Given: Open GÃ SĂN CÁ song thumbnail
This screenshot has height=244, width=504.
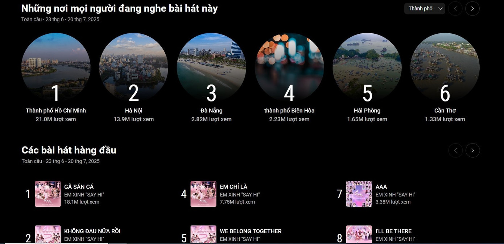Looking at the screenshot, I should coord(48,194).
